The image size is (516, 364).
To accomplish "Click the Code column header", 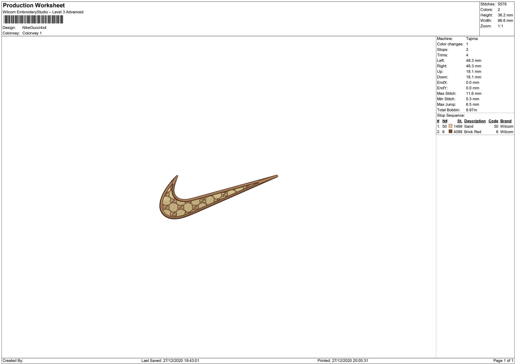I will pyautogui.click(x=493, y=121).
